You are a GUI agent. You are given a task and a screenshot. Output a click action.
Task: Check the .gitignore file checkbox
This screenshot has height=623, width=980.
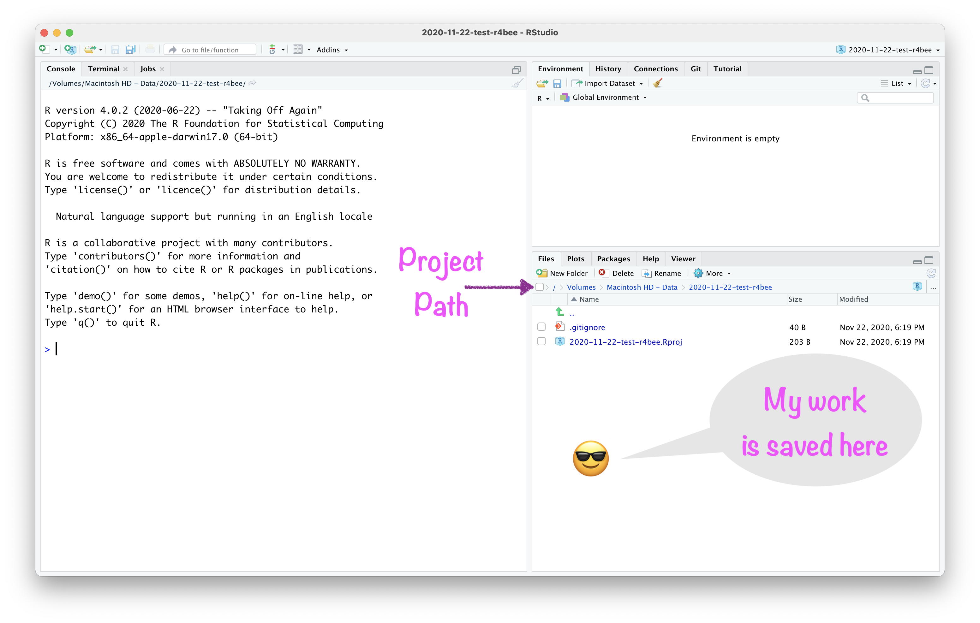[x=541, y=327]
